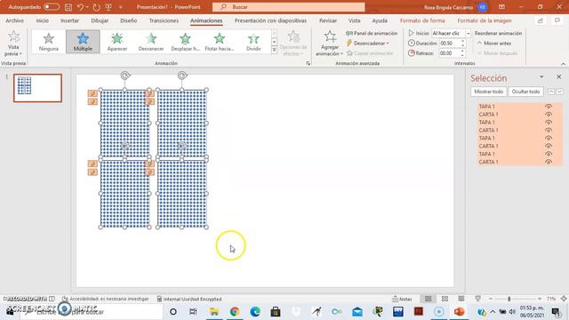The width and height of the screenshot is (569, 320).
Task: Apply the Dividir animation
Action: pos(253,42)
